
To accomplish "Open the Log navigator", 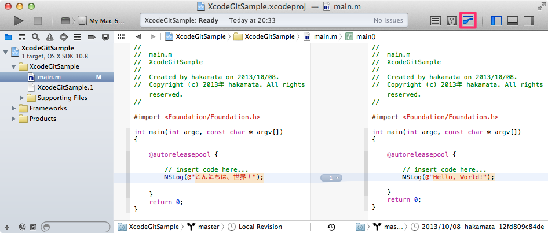I will pyautogui.click(x=105, y=36).
